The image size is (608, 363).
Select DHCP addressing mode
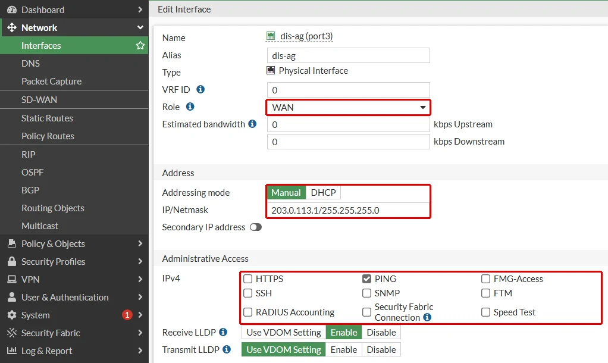pos(323,192)
